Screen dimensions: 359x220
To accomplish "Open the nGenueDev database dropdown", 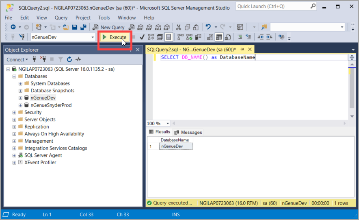I will pos(93,37).
